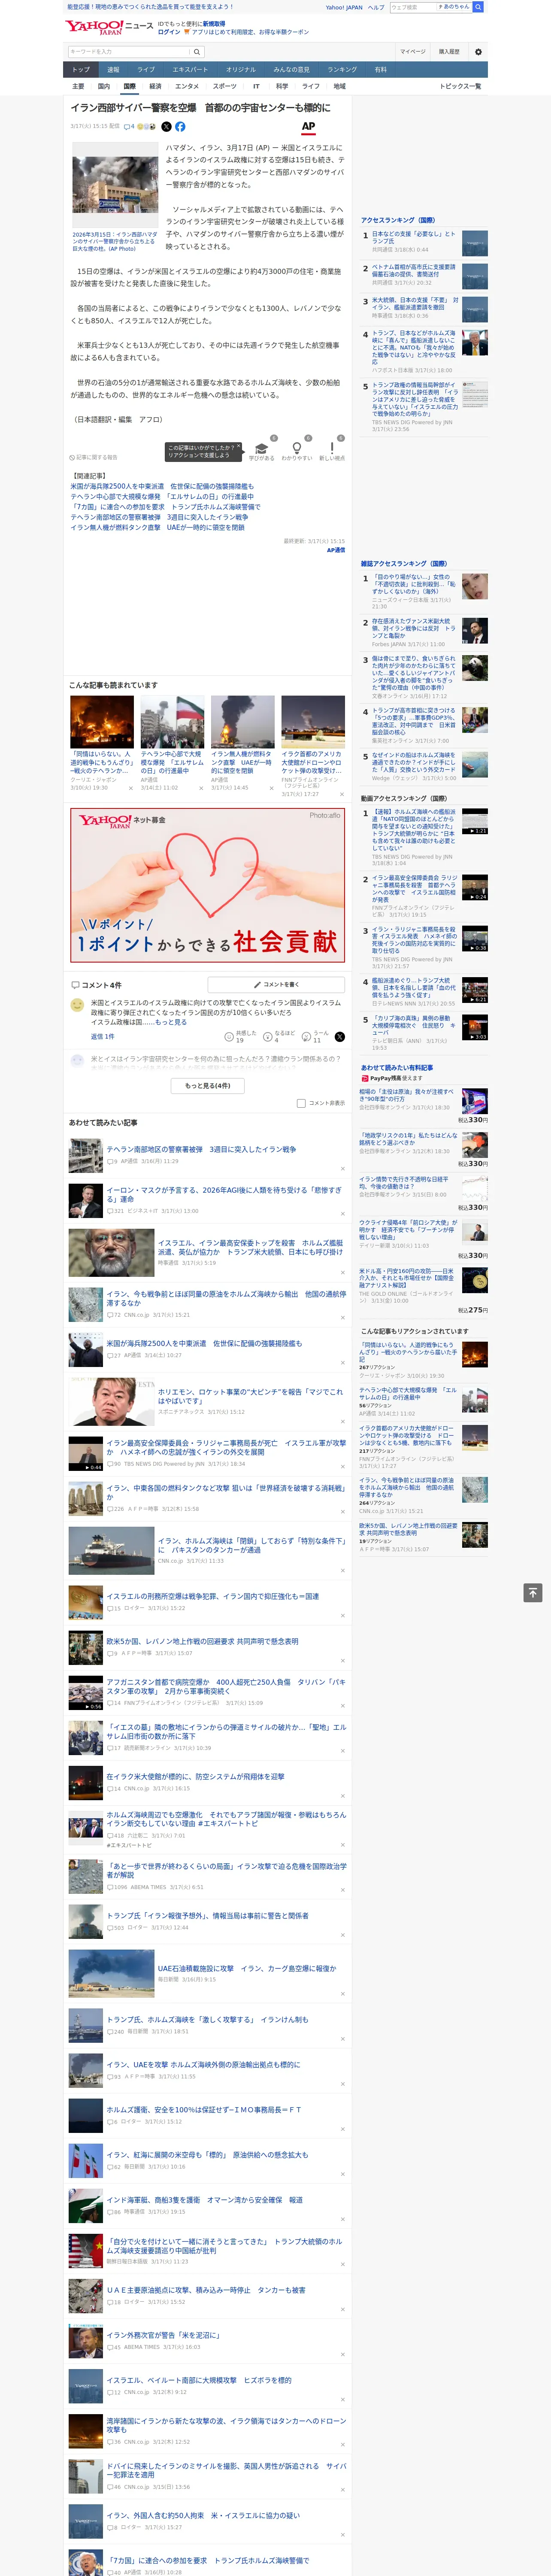This screenshot has width=551, height=2576.
Task: Select the ライブ main tab
Action: click(x=146, y=70)
